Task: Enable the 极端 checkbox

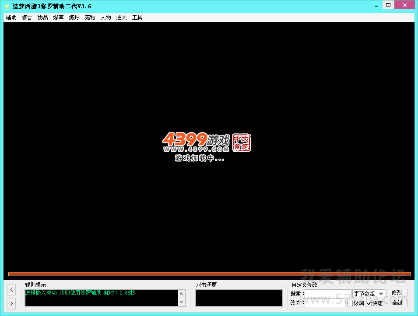Action: point(350,303)
